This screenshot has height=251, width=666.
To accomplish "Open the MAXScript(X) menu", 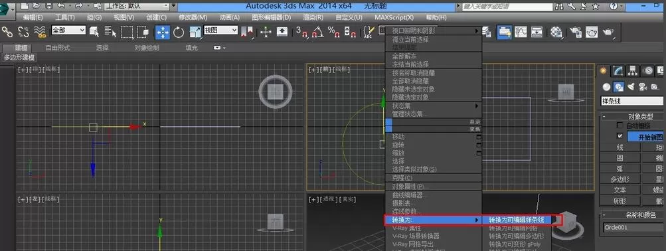I will [x=394, y=17].
